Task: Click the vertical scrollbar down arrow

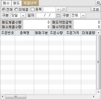Action: [x=99, y=92]
